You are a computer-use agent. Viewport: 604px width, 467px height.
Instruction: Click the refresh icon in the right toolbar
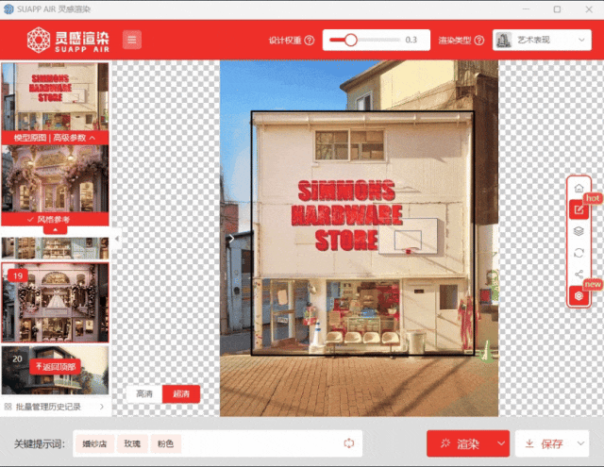point(579,253)
